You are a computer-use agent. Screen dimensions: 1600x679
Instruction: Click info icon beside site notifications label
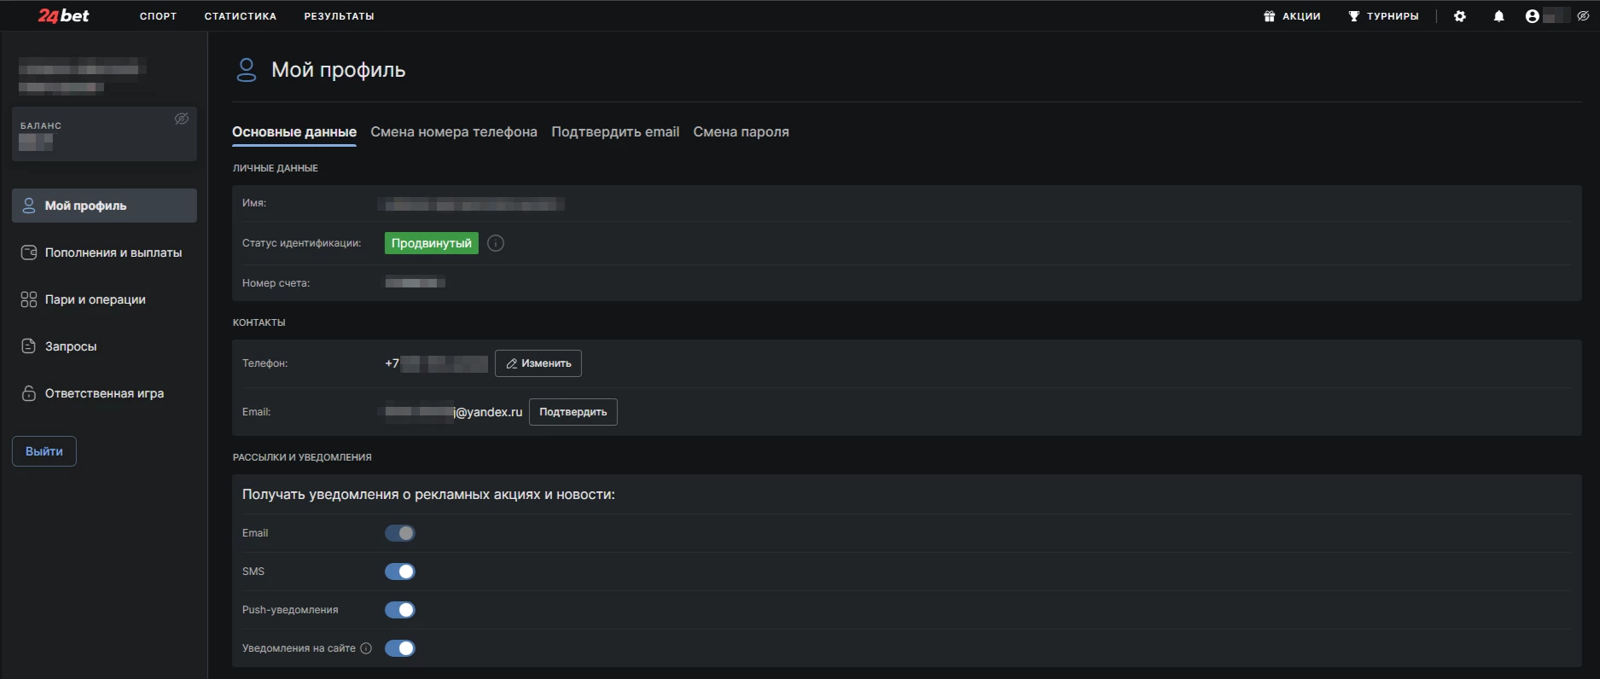(366, 648)
